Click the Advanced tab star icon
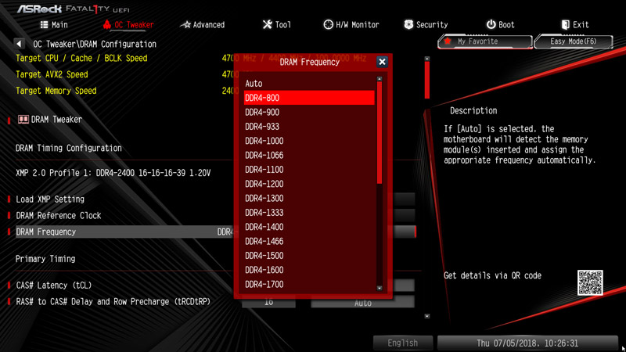The image size is (626, 352). (x=185, y=25)
